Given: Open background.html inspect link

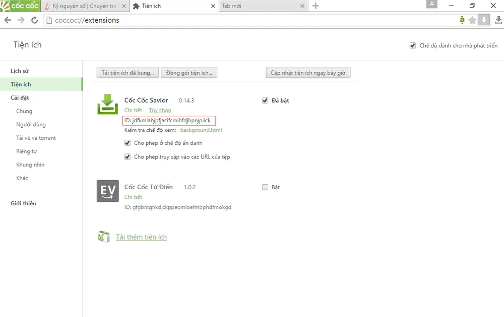Looking at the screenshot, I should tap(201, 130).
